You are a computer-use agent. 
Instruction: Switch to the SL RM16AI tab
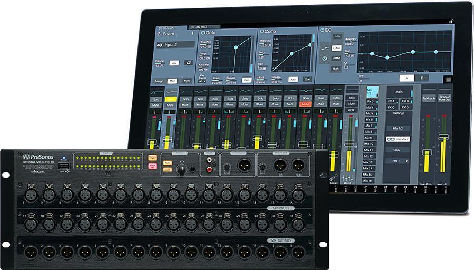(203, 27)
